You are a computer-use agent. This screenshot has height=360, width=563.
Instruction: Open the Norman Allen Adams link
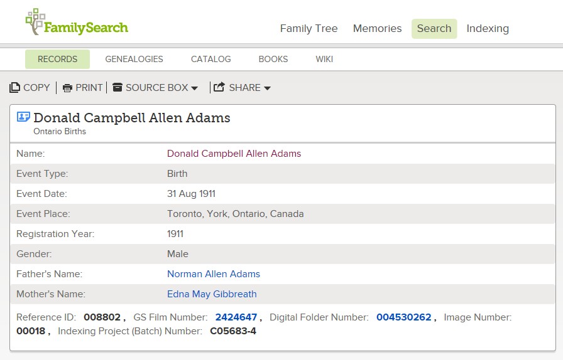pyautogui.click(x=214, y=274)
